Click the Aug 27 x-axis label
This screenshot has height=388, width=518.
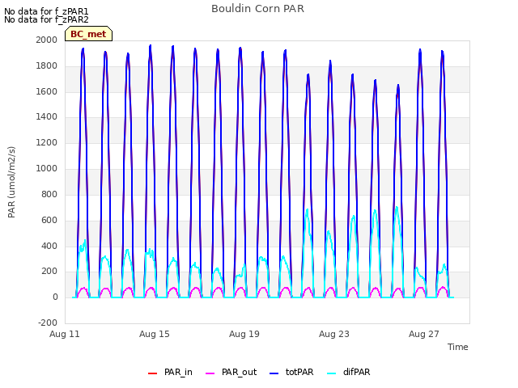(424, 334)
